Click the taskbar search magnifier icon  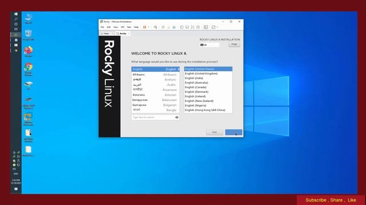(x=16, y=19)
